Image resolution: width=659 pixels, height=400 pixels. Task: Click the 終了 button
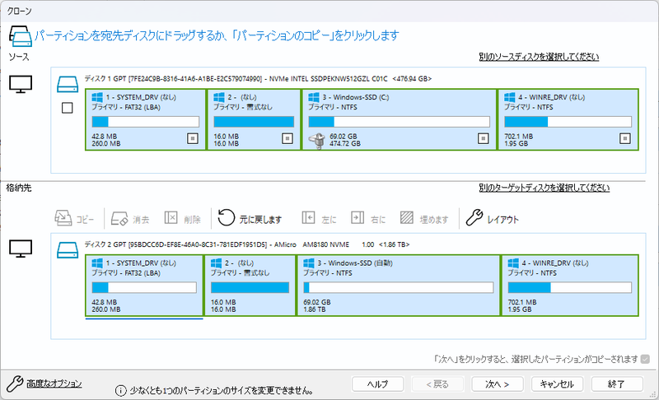(617, 384)
